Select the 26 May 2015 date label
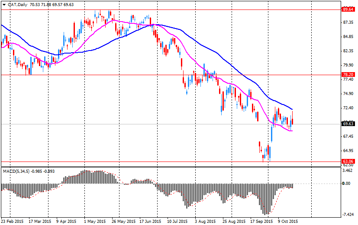 click(x=123, y=222)
